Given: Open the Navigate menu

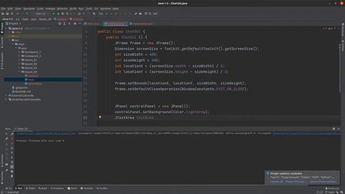Looking at the screenshot, I should pyautogui.click(x=29, y=9).
